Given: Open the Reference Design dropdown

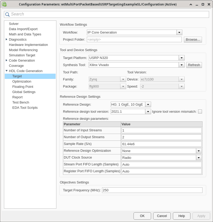Looking at the screenshot, I should (x=148, y=104).
